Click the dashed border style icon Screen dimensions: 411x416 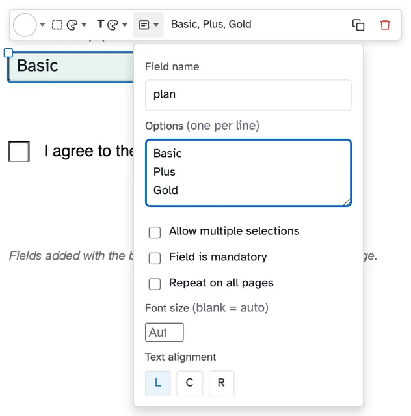(57, 25)
